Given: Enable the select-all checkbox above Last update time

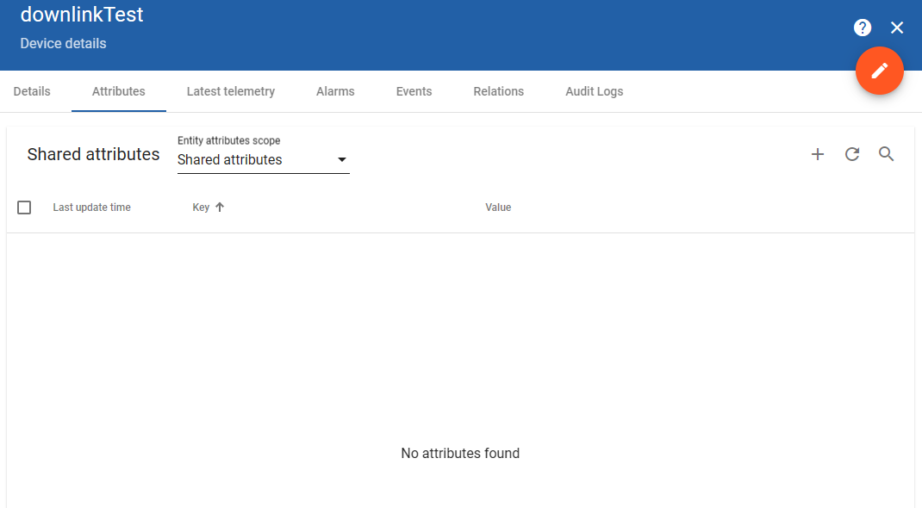Looking at the screenshot, I should (24, 207).
